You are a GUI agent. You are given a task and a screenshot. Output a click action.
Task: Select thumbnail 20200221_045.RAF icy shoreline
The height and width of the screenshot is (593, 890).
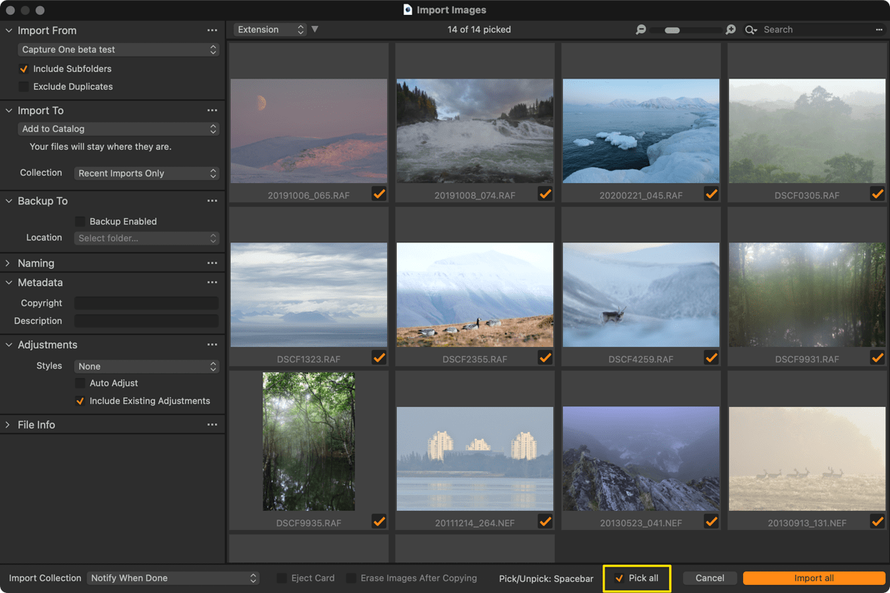point(641,131)
